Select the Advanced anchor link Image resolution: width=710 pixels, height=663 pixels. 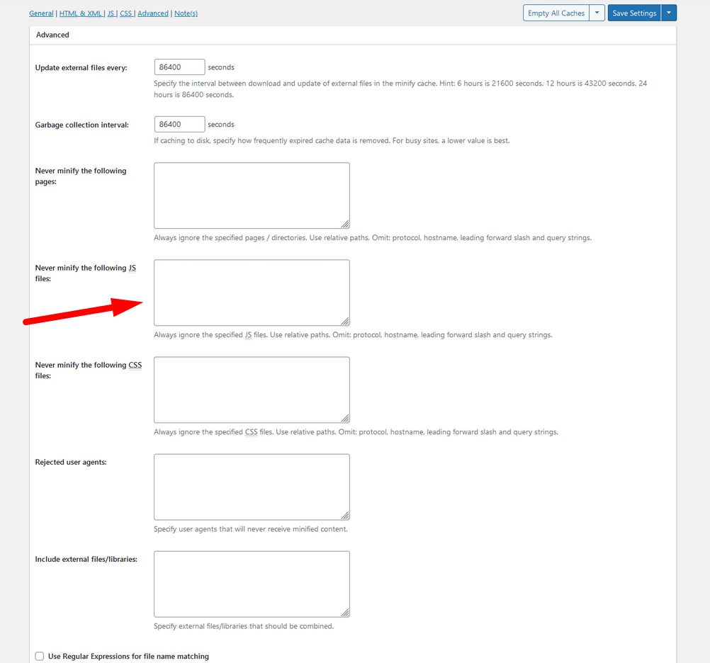coord(153,13)
